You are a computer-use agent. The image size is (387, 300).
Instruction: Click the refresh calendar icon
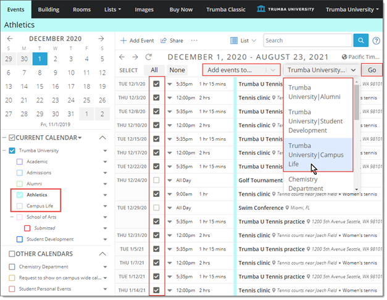148,57
